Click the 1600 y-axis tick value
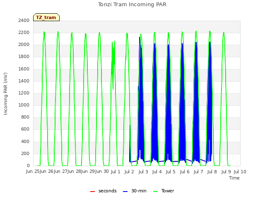The image size is (265, 199). pyautogui.click(x=24, y=69)
